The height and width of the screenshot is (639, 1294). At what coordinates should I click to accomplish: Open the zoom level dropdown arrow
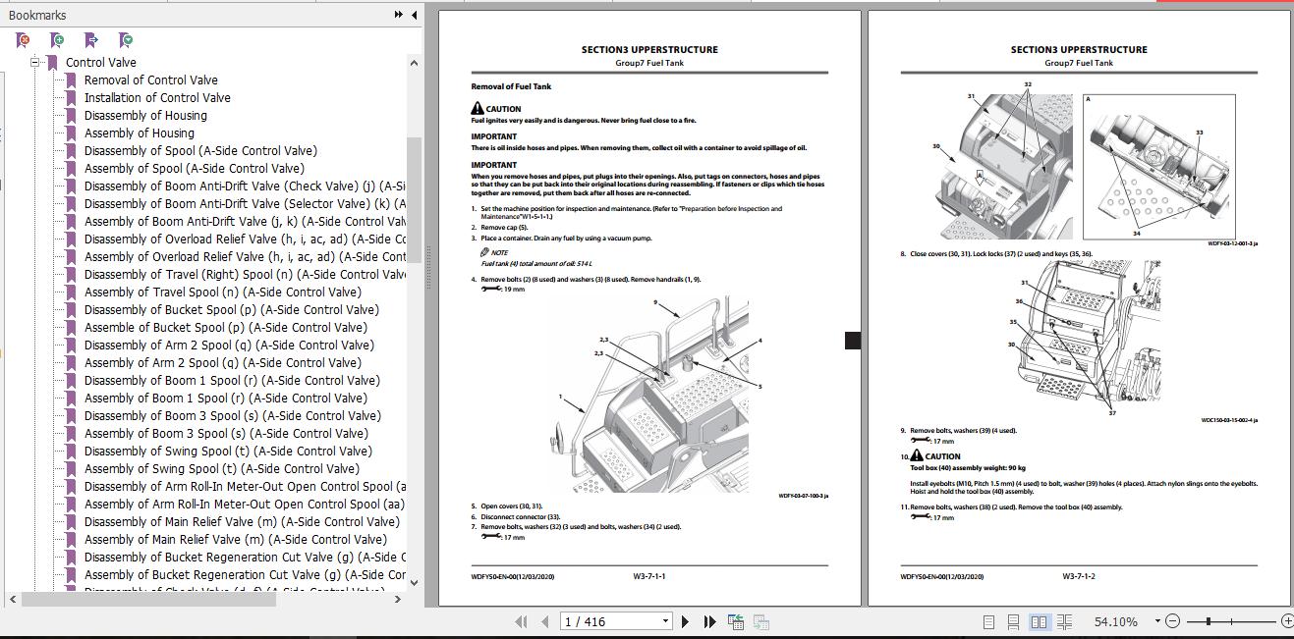click(x=1158, y=621)
